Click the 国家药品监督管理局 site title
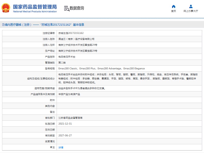This screenshot has width=204, height=153. coord(35,7)
